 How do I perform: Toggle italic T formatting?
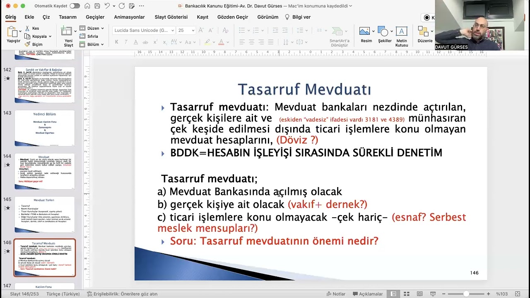click(127, 42)
